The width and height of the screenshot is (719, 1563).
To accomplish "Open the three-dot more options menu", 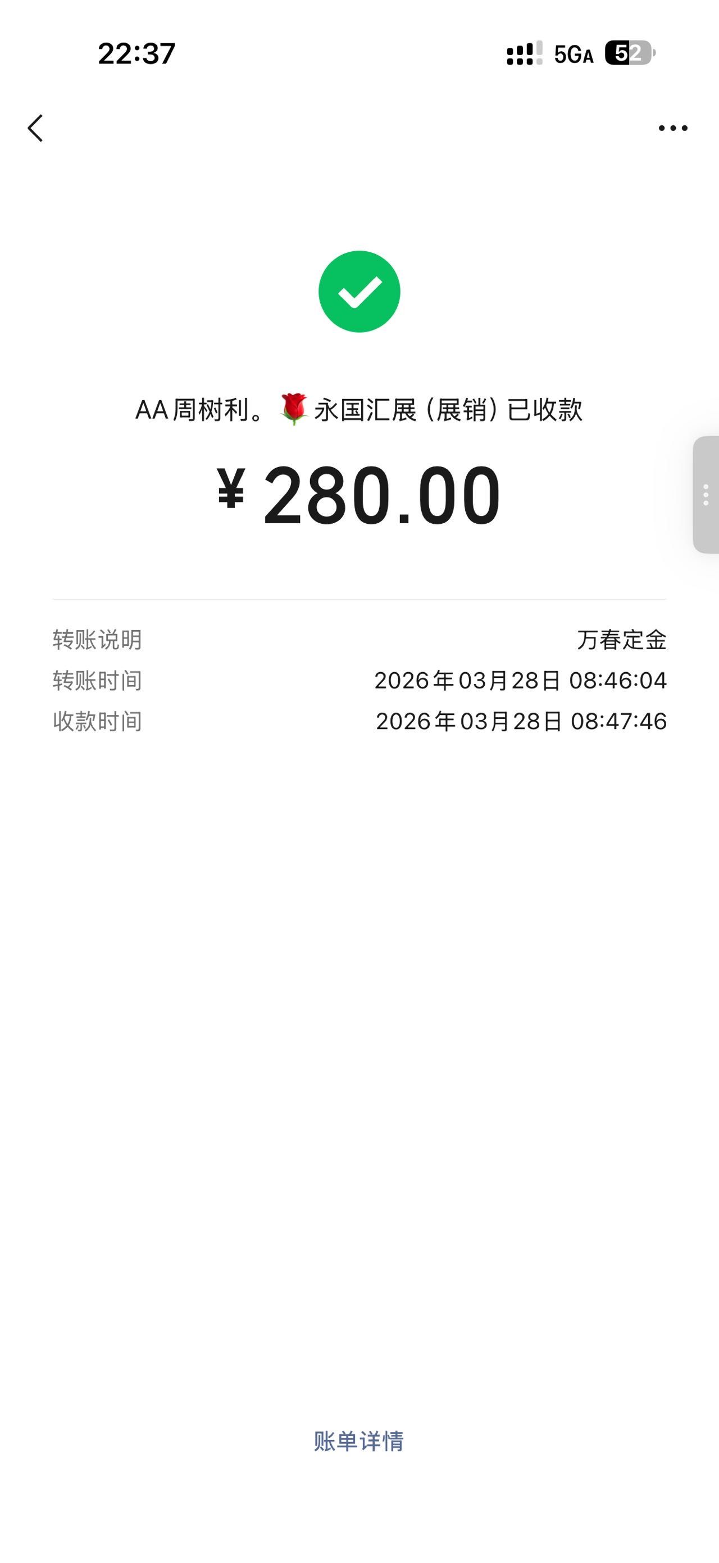I will tap(673, 128).
